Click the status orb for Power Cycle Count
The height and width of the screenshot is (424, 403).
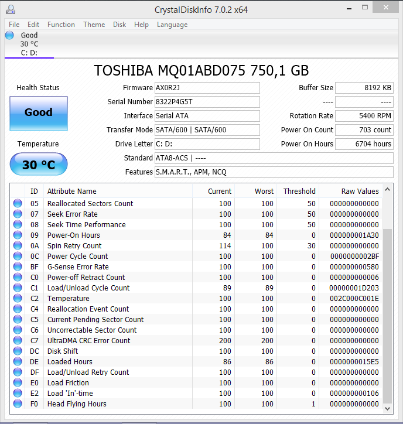tap(18, 256)
